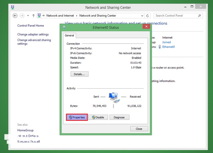This screenshot has width=213, height=153.
Task: Click the Ethernet0 connection link
Action: tap(168, 47)
